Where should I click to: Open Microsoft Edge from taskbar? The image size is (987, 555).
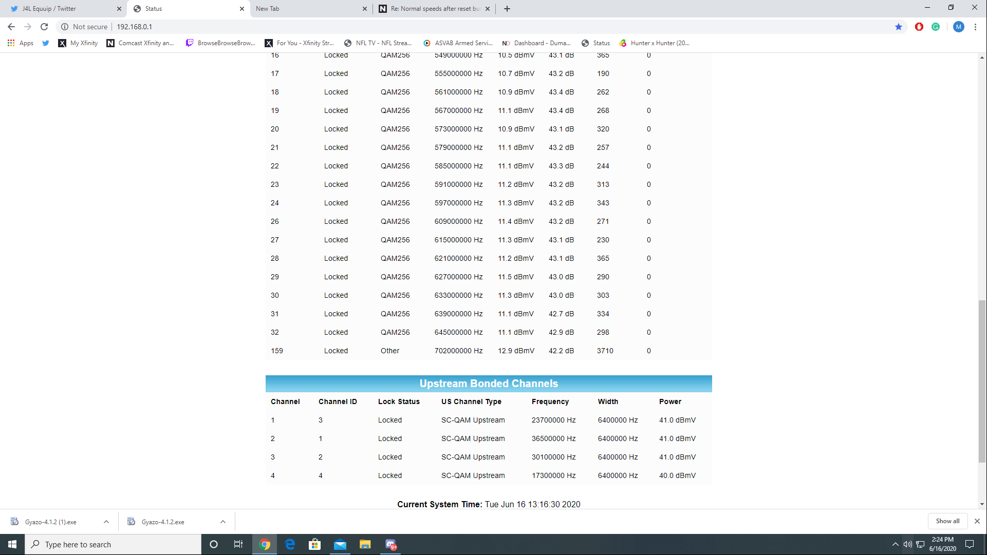click(290, 544)
